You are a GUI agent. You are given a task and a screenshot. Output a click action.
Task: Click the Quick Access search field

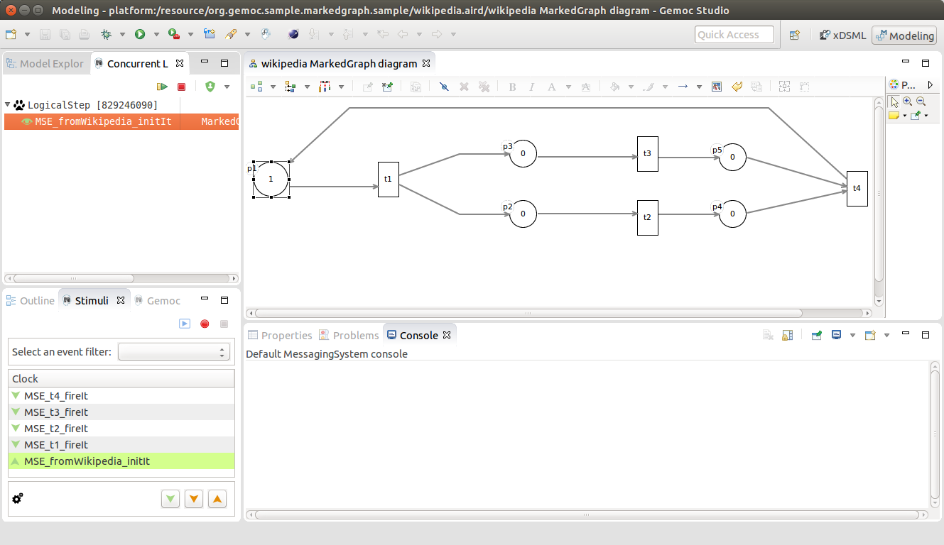(734, 35)
